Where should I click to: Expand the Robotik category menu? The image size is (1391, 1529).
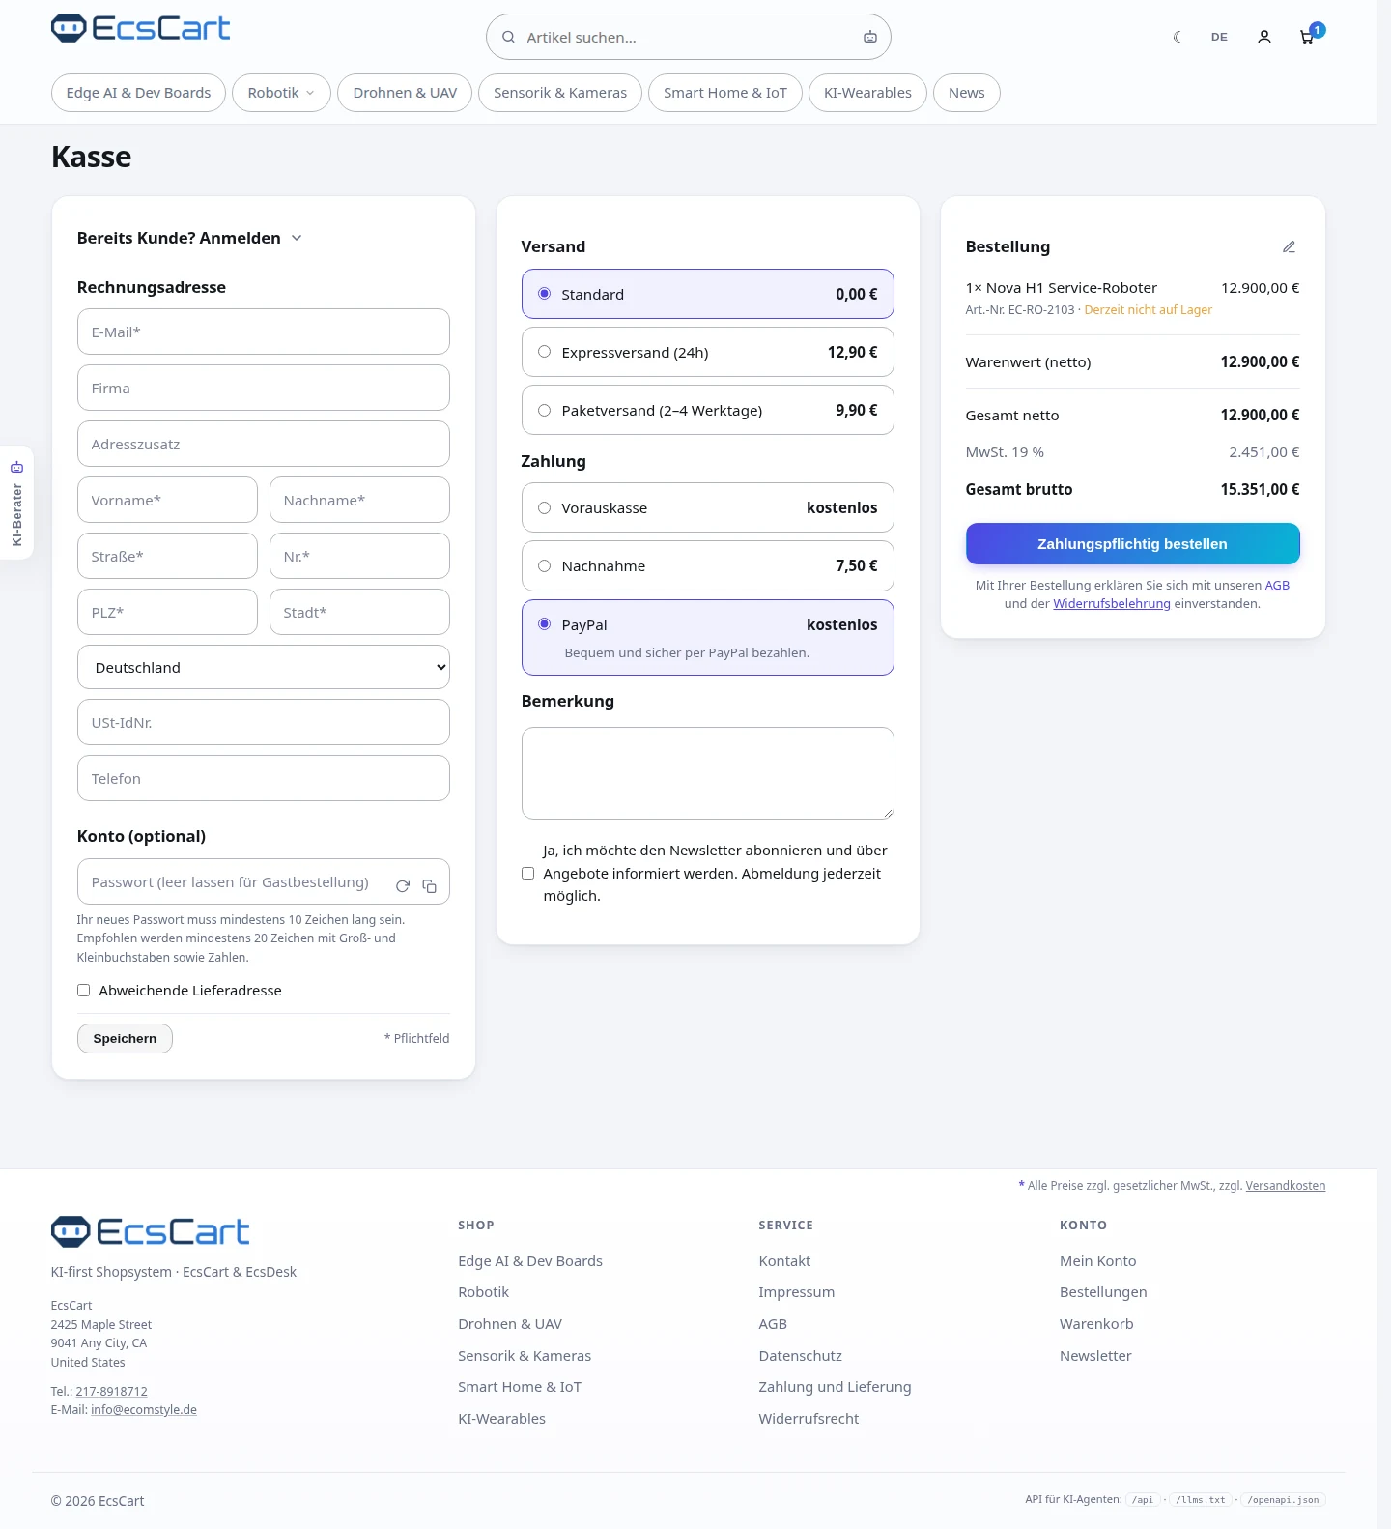[281, 93]
